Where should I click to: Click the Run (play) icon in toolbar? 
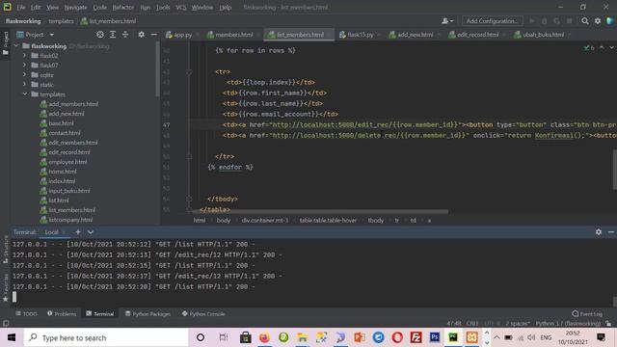pos(532,21)
